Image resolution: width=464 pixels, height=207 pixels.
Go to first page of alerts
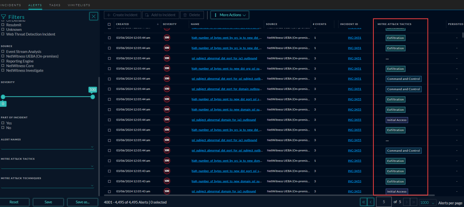click(x=363, y=202)
